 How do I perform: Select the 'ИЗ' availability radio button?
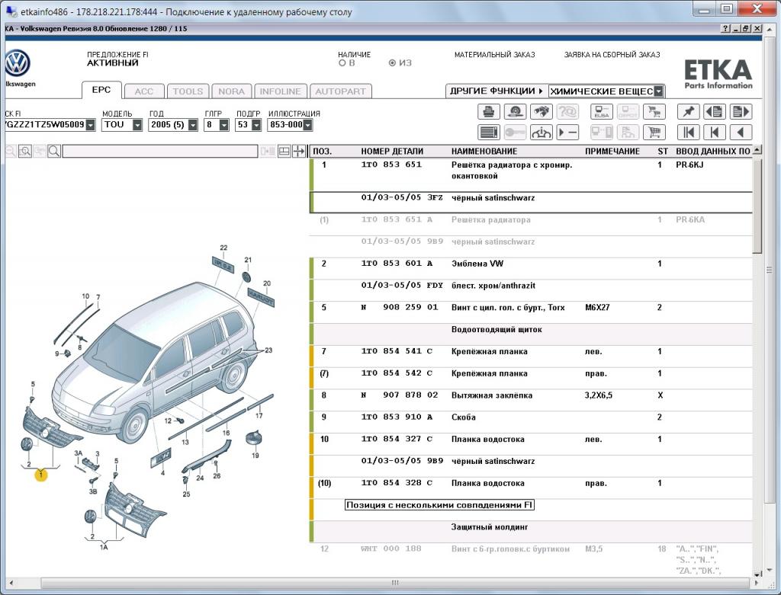coord(392,63)
